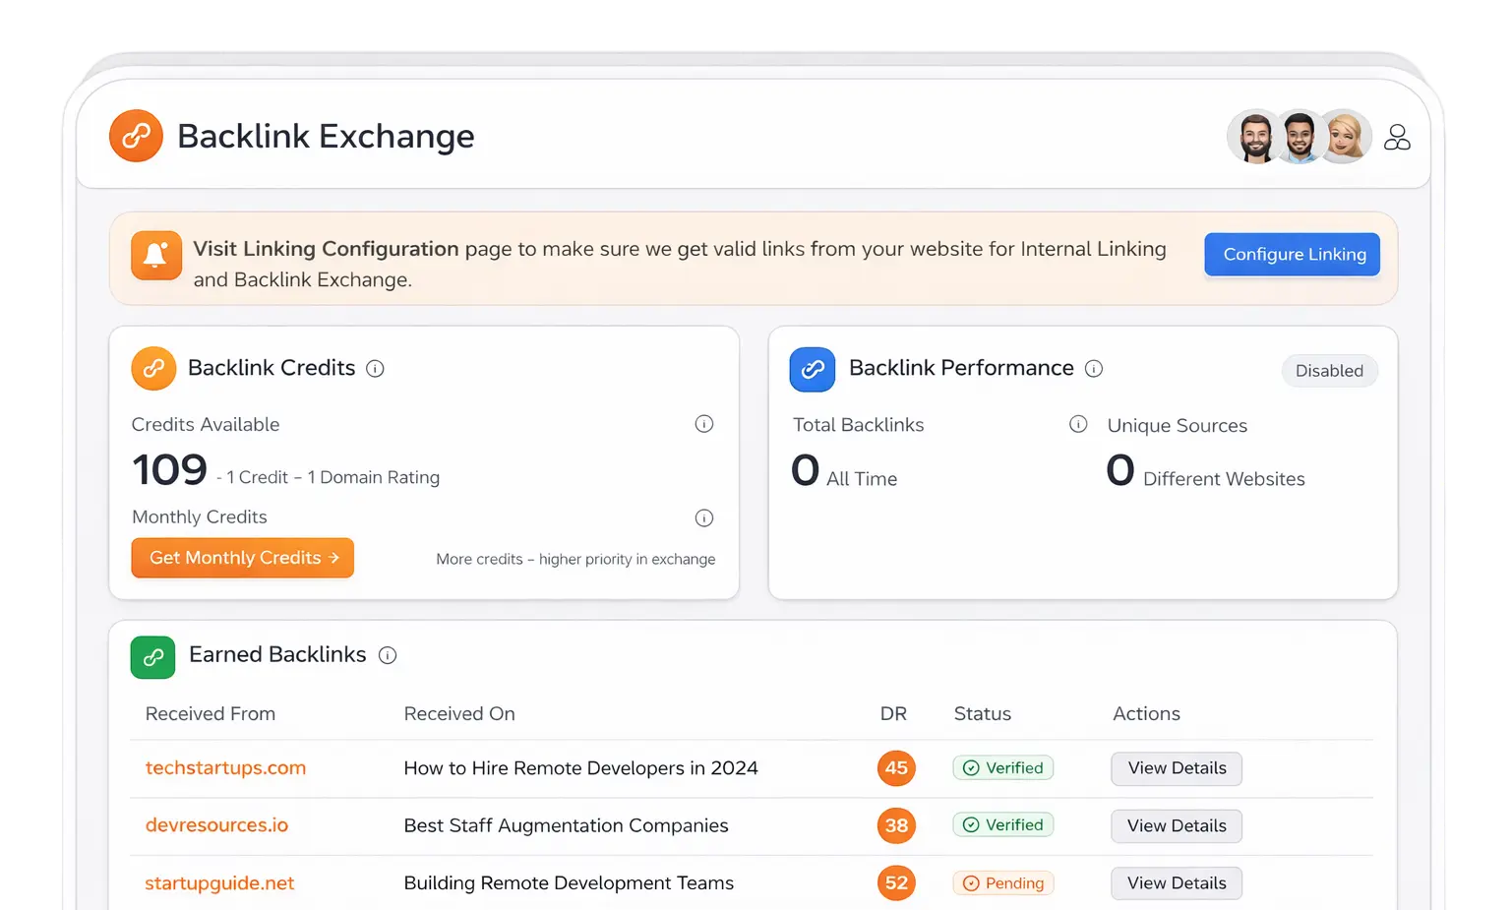Viewport: 1511px width, 910px height.
Task: Click the 'Visit Linking Configuration' bold text
Action: pyautogui.click(x=326, y=249)
